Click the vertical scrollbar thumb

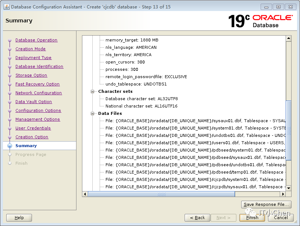(289, 131)
